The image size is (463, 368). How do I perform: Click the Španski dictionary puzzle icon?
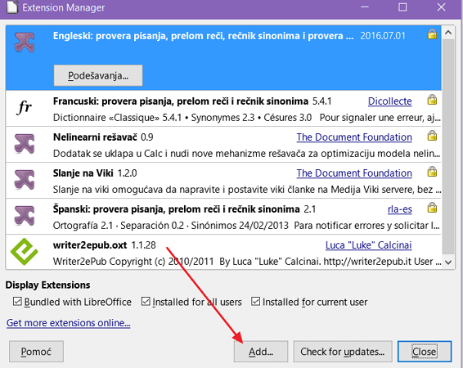(x=25, y=216)
